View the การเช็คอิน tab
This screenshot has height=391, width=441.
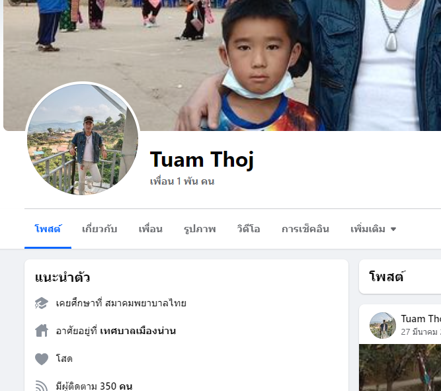coord(305,229)
